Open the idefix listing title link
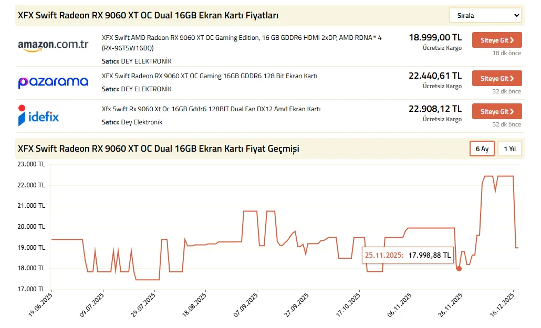 (x=211, y=109)
